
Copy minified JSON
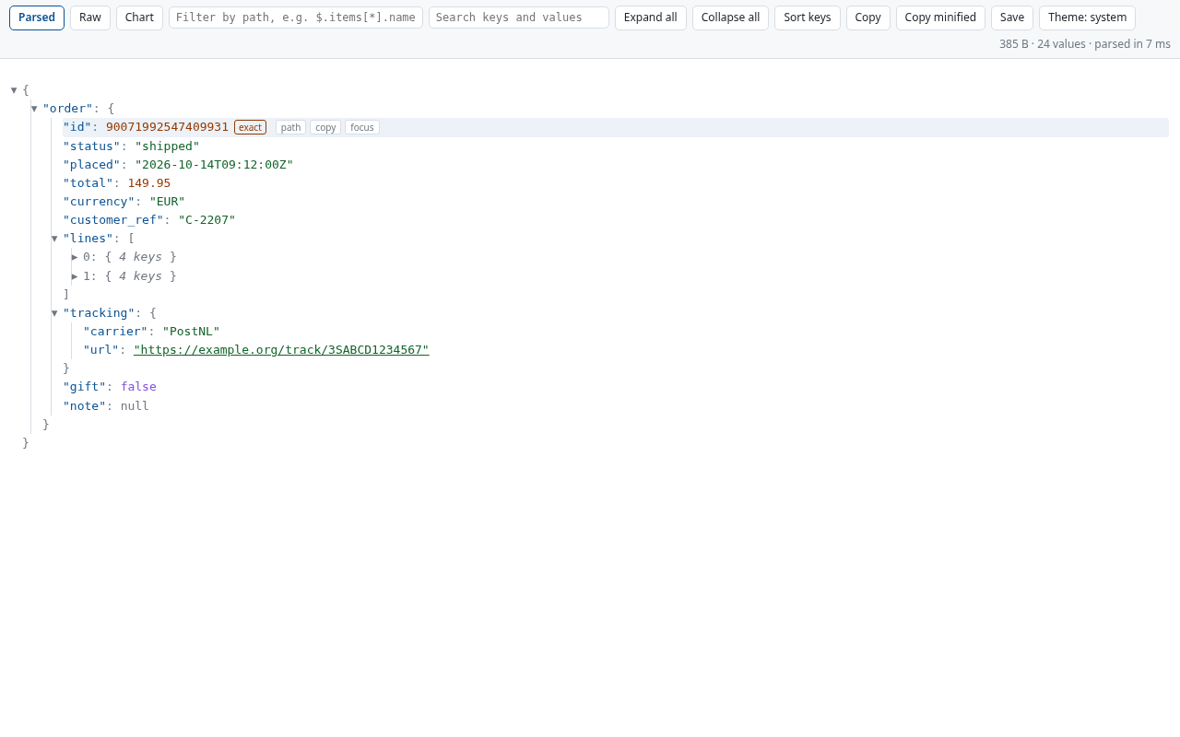[x=940, y=18]
